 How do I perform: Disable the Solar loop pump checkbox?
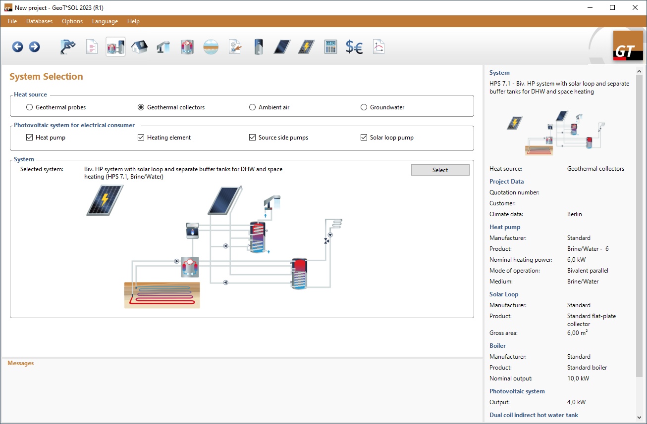click(364, 137)
